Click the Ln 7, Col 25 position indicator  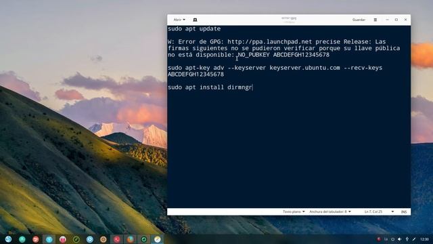pyautogui.click(x=373, y=211)
